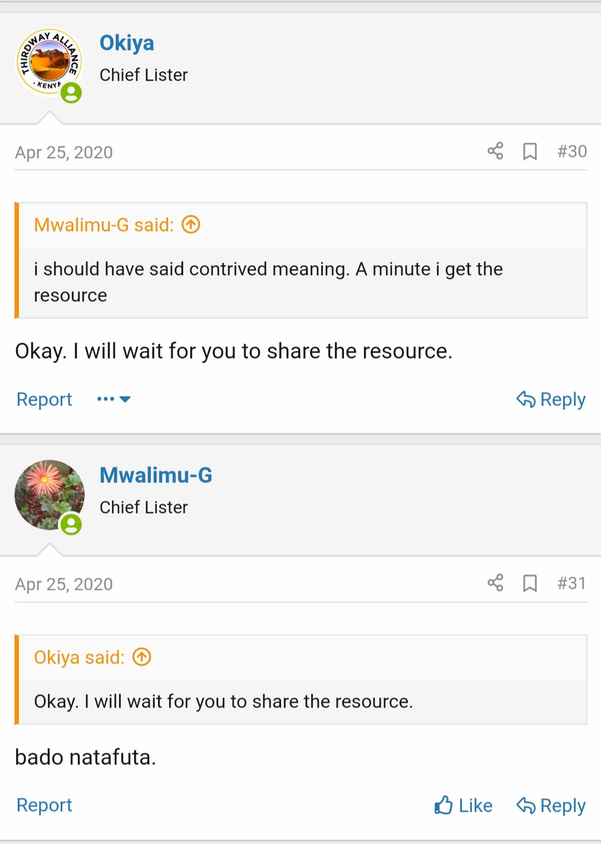The image size is (601, 844).
Task: Jump to Okiya's quoted post arrow
Action: click(x=142, y=657)
